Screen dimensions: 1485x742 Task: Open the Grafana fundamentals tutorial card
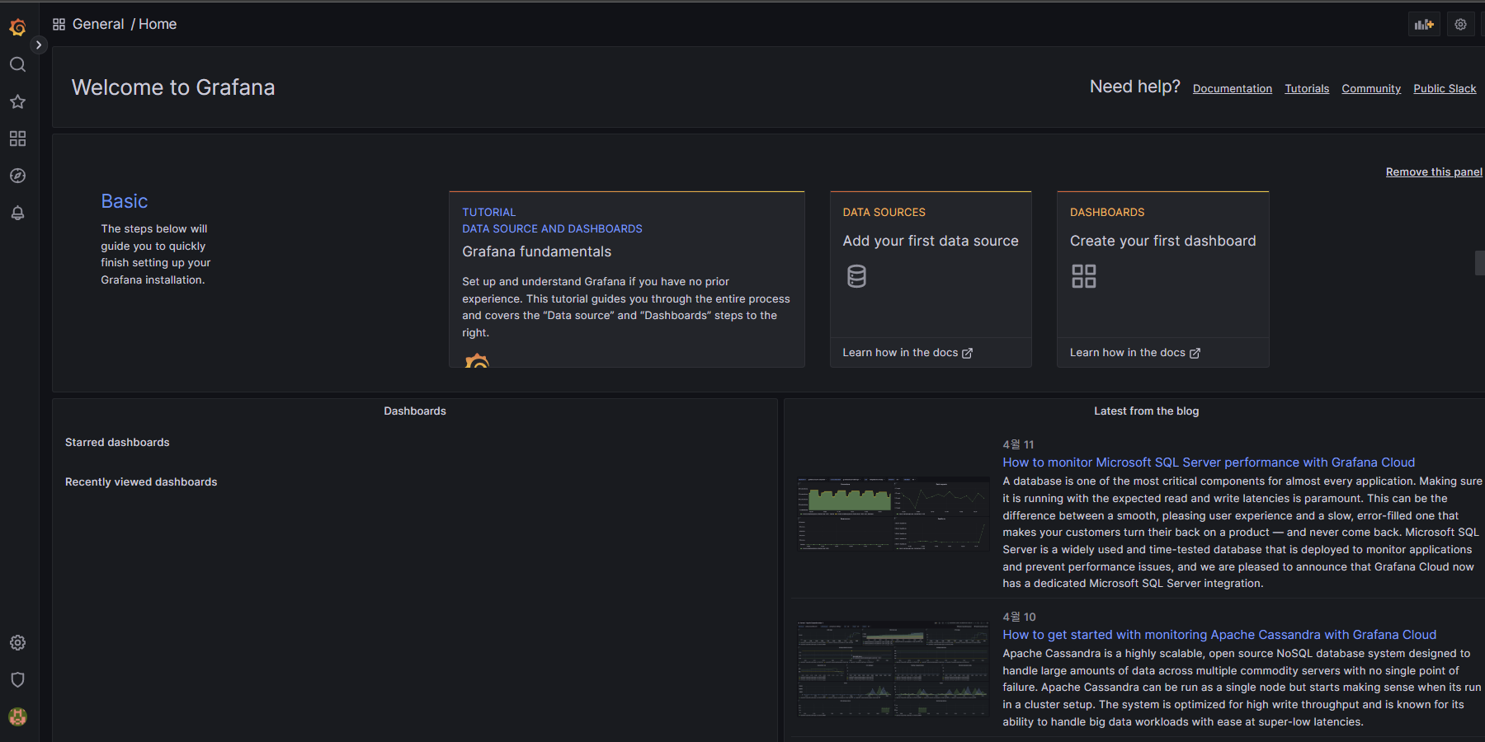coord(627,279)
